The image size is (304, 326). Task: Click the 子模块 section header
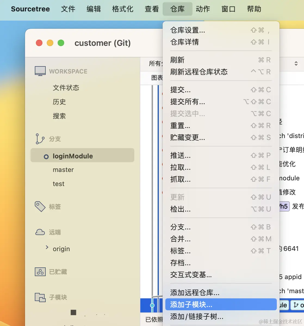point(58,297)
